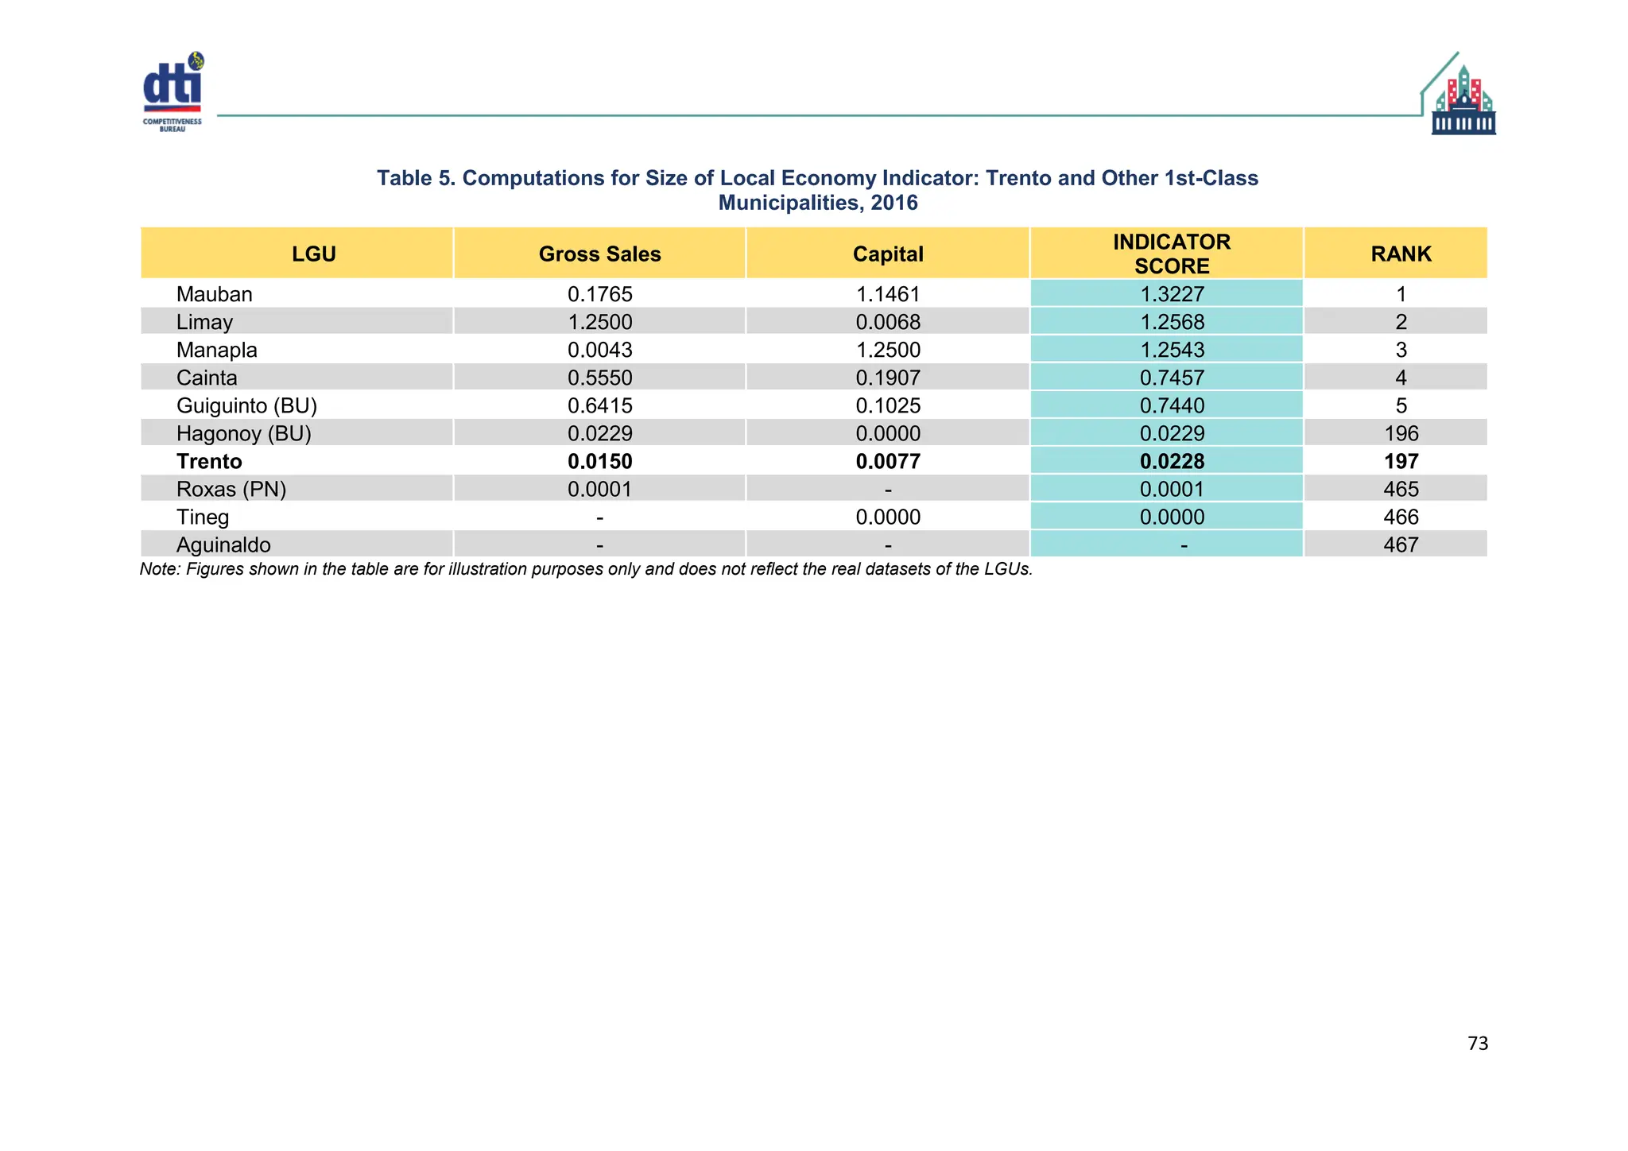Click the illustration-purposes note below the table

pos(586,569)
